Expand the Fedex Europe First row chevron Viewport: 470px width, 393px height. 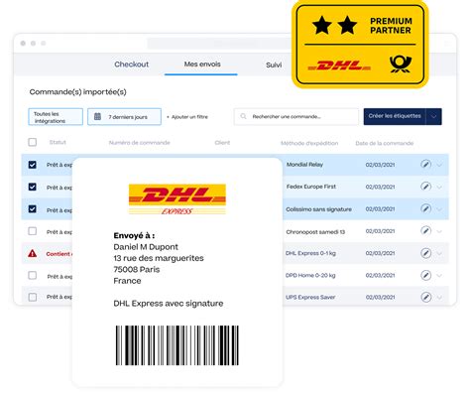coord(439,188)
